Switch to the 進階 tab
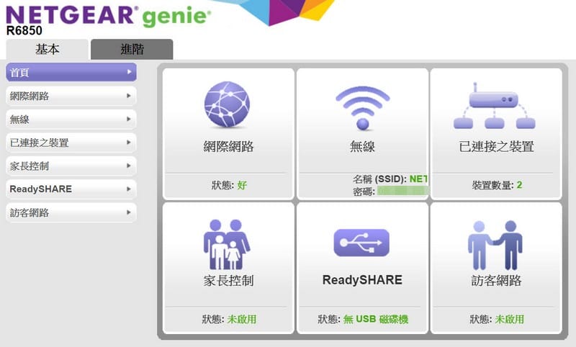Screen dimensions: 576x347 tap(132, 49)
